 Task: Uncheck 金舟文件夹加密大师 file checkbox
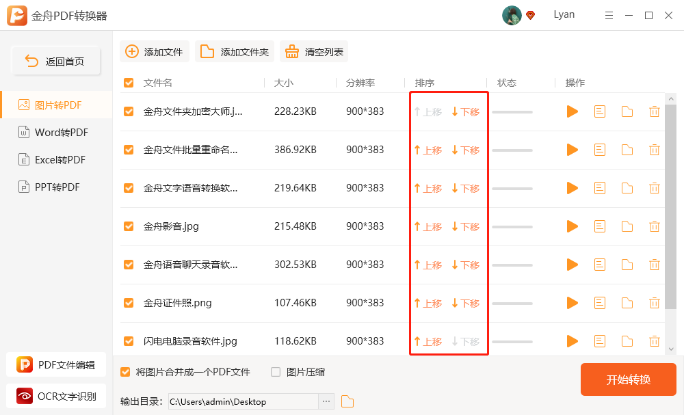tap(129, 111)
